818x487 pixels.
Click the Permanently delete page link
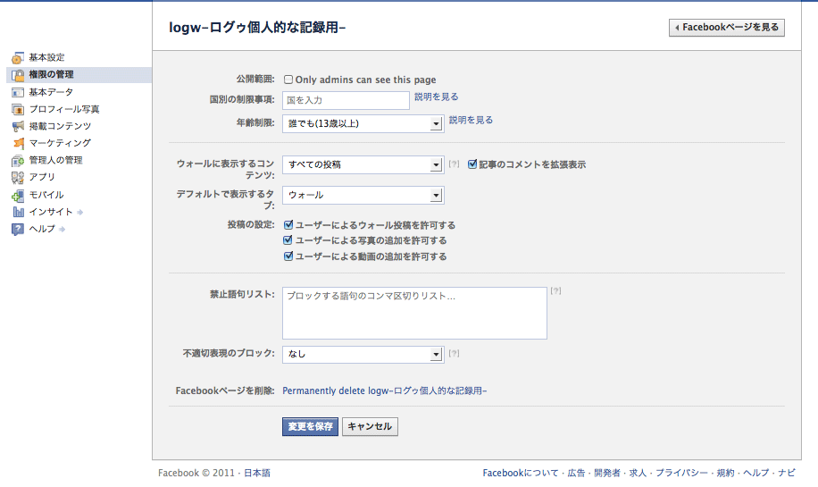[x=384, y=390]
